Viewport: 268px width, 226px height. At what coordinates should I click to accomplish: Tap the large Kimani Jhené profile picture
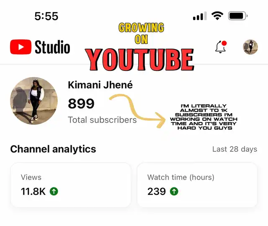(x=34, y=101)
